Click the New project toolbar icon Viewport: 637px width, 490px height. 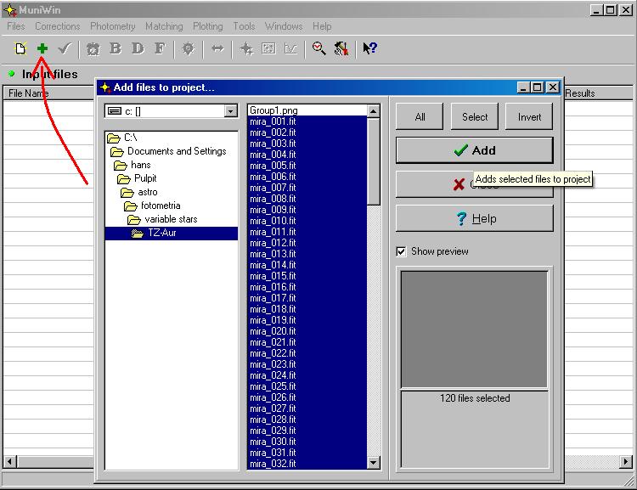pyautogui.click(x=20, y=49)
